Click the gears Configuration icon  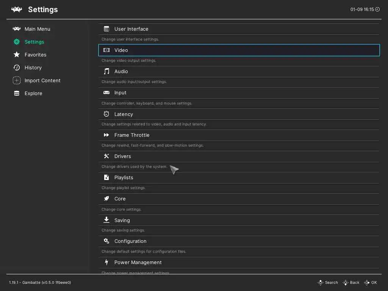point(106,241)
